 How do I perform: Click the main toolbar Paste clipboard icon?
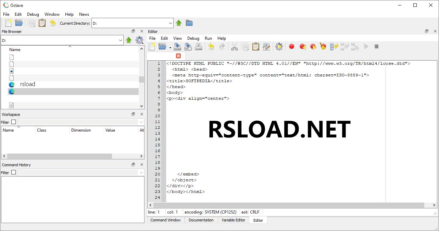[x=42, y=23]
